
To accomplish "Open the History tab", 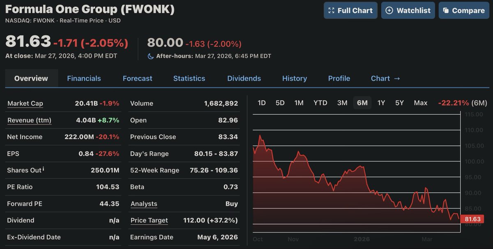I will (295, 78).
